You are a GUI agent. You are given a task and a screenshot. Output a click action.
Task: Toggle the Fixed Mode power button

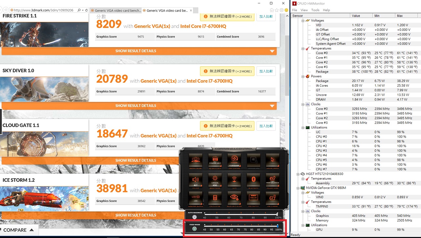pyautogui.click(x=194, y=229)
